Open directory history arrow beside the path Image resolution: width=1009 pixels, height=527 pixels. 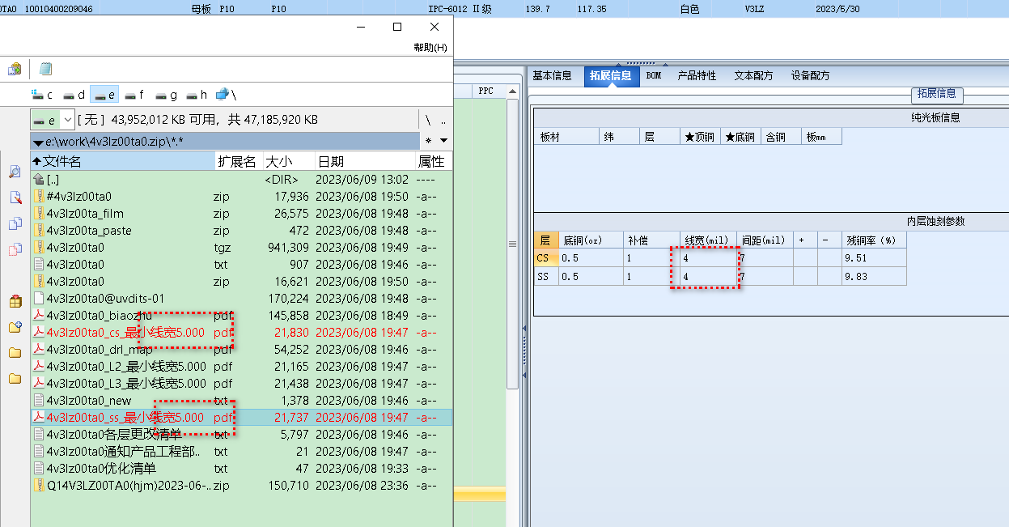coord(443,141)
